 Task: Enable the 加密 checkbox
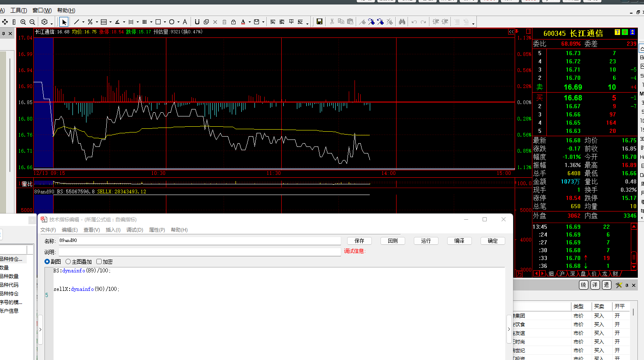(x=99, y=262)
